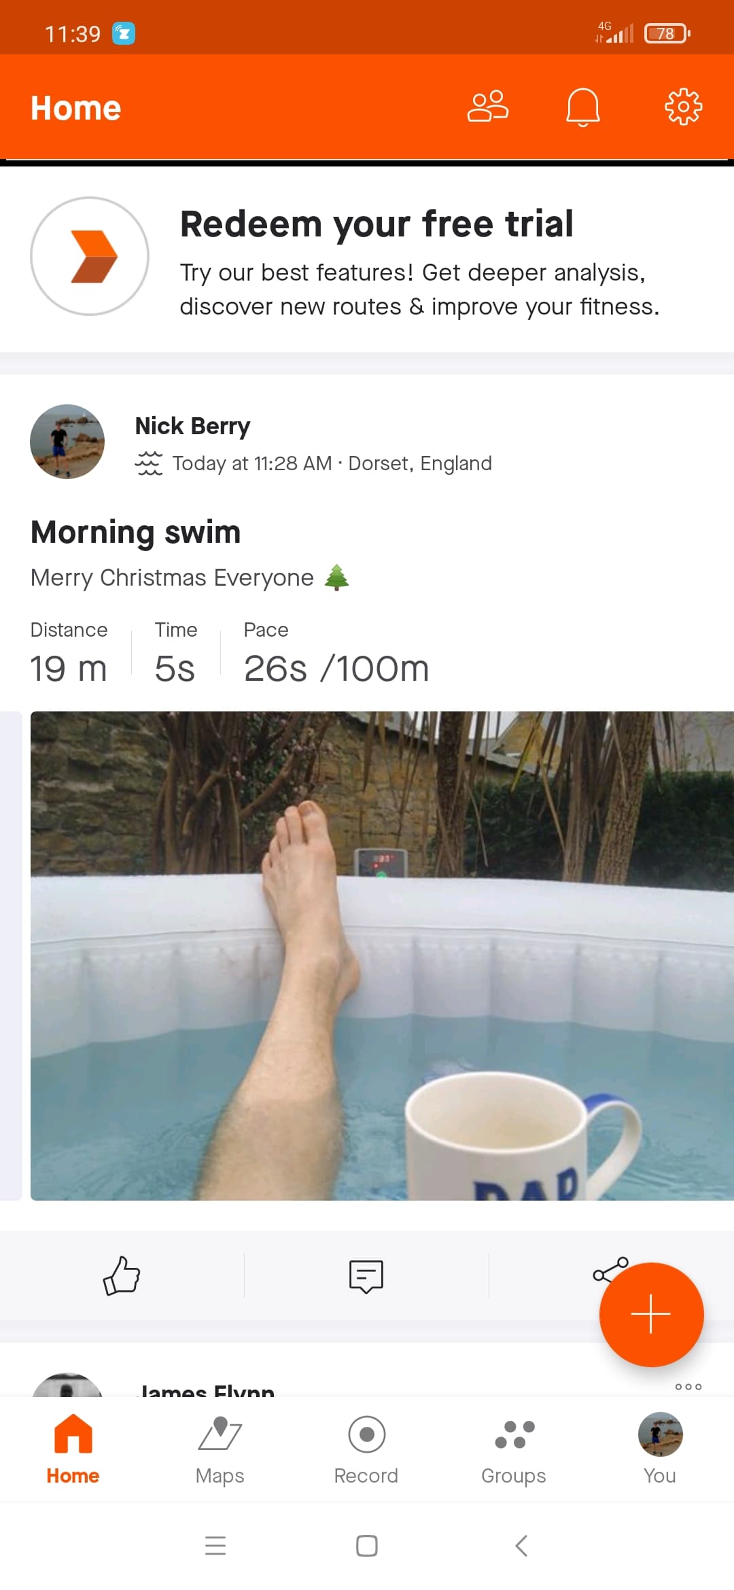Open settings gear icon
Viewport: 734px width, 1590px height.
pos(682,107)
